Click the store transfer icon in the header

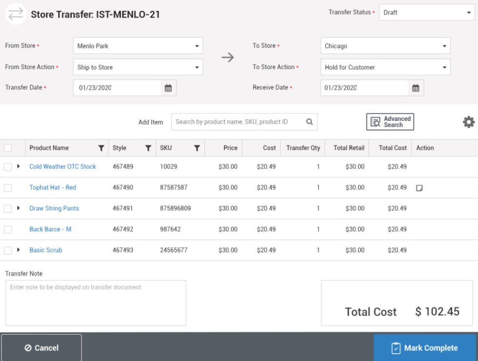tap(15, 14)
